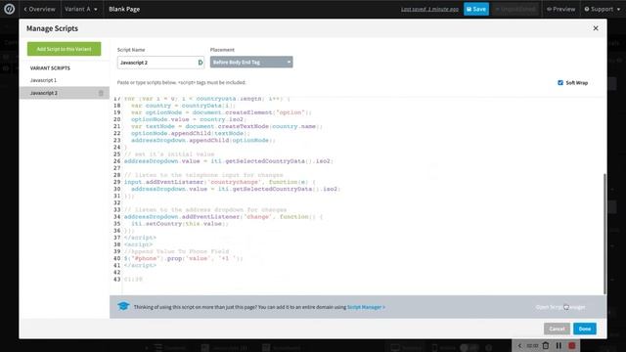Click the Last saved timestamp link

(x=429, y=9)
